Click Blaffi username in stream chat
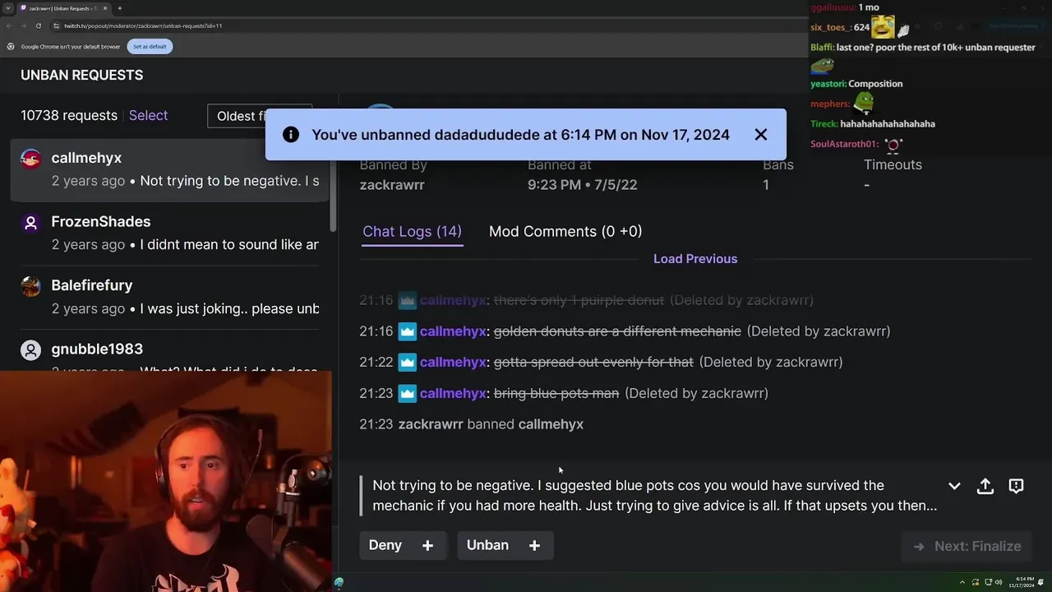 pyautogui.click(x=821, y=48)
